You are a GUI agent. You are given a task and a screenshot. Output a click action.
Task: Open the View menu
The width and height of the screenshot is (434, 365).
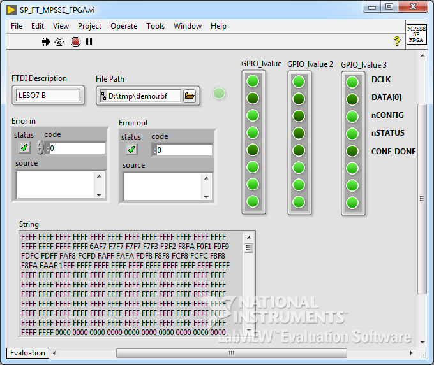[x=61, y=26]
